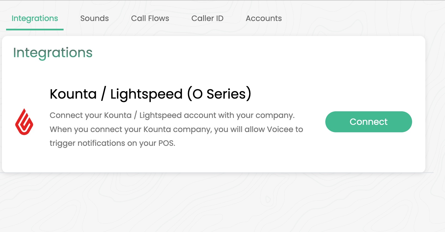
Task: Go to the Caller ID tab
Action: (207, 19)
